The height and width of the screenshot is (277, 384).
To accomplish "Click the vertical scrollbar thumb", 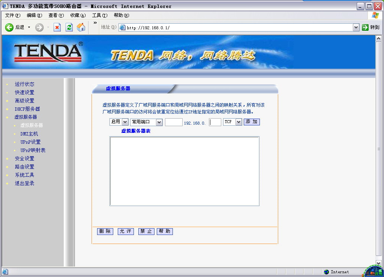I will pos(379,149).
